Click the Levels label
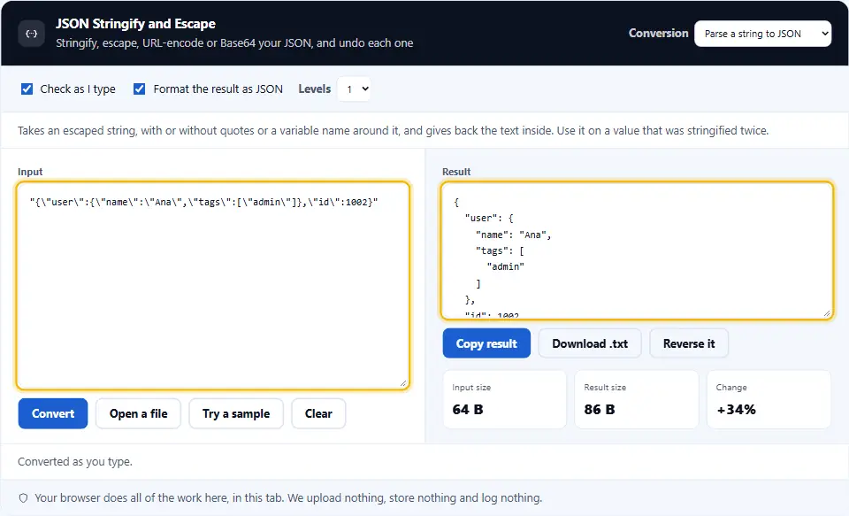 pyautogui.click(x=315, y=89)
